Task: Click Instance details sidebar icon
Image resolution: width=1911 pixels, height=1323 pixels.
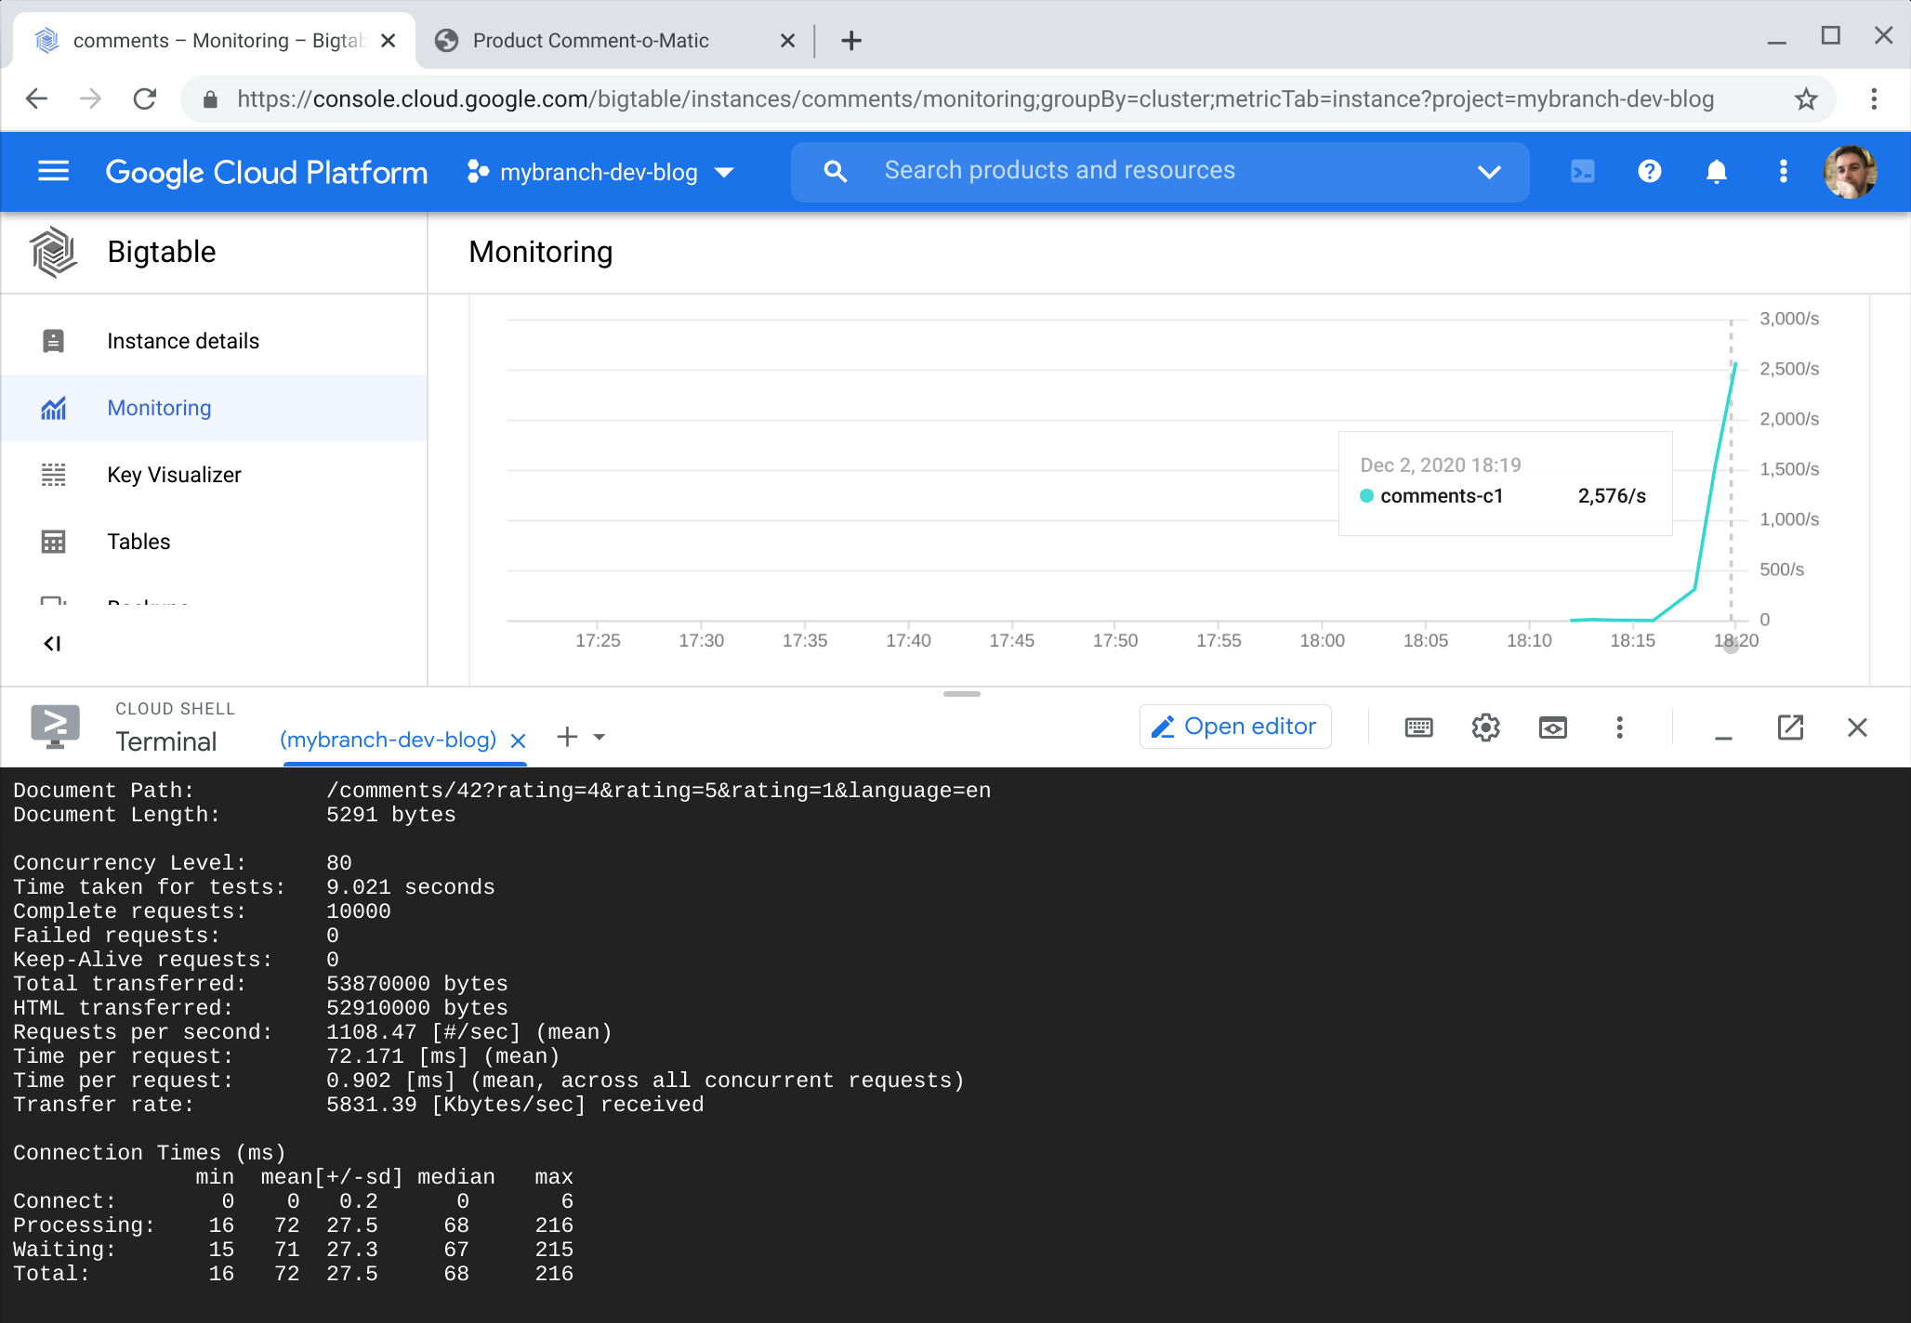Action: click(54, 340)
